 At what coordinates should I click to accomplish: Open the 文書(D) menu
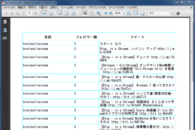tap(43, 7)
